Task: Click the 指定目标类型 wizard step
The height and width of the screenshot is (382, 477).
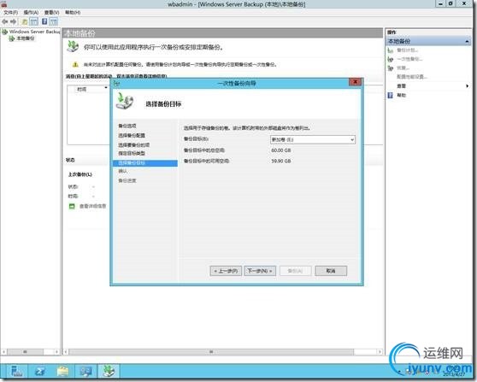Action: point(132,153)
